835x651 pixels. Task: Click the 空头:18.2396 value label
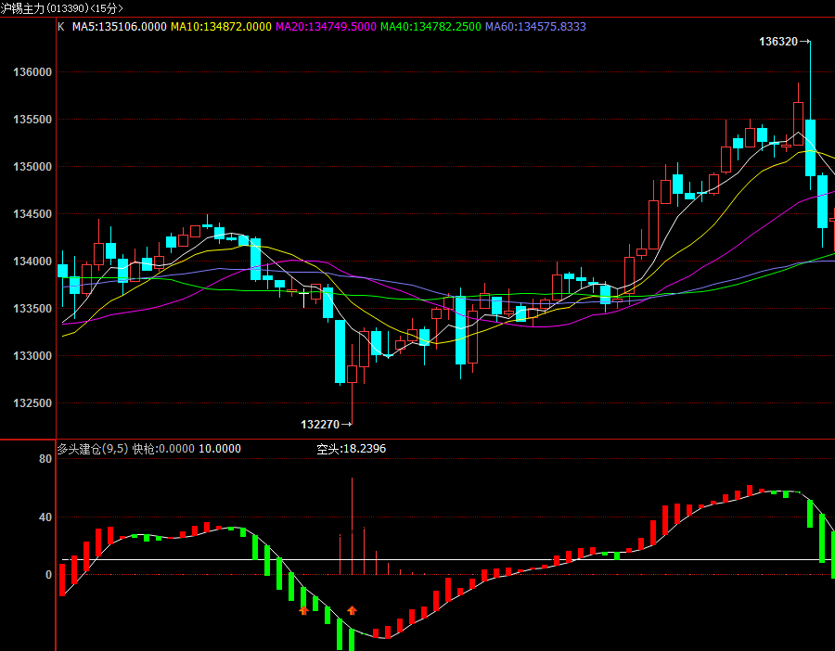[351, 449]
